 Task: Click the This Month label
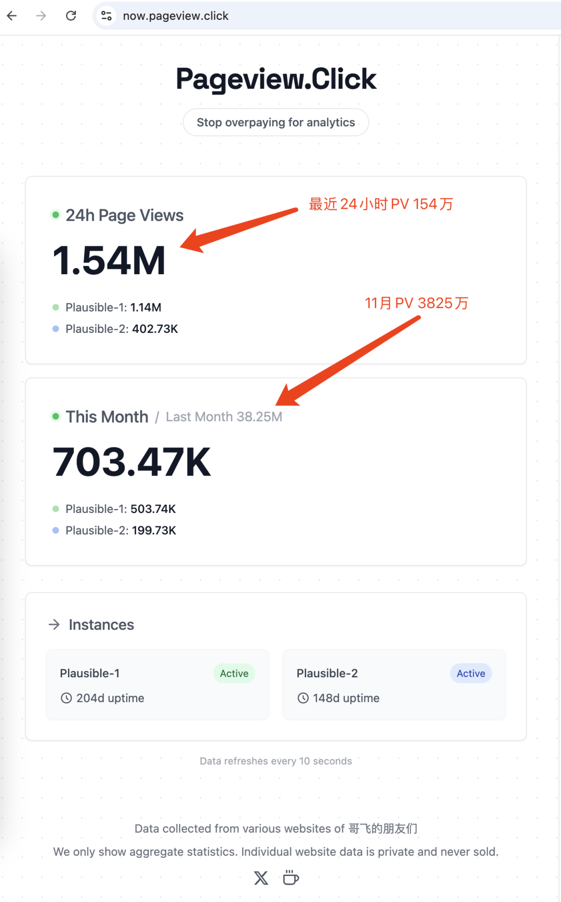coord(107,417)
